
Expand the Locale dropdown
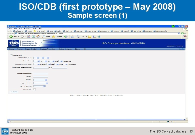point(40,80)
